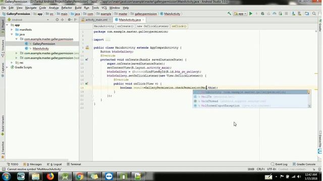Click the Attach debugger to process icon
Viewport: 323px width, 181px height.
(x=281, y=14)
